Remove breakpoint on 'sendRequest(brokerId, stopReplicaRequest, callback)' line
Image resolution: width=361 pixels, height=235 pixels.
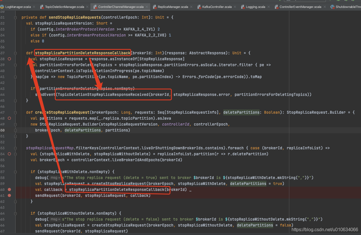(9, 195)
